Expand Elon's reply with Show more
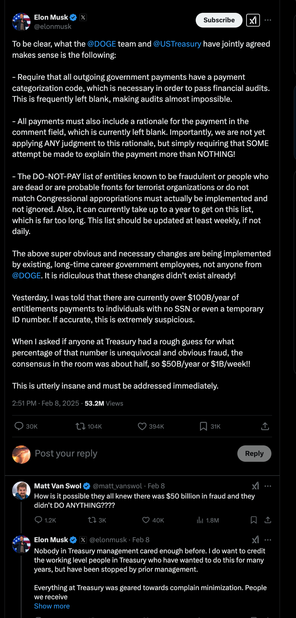This screenshot has width=296, height=618. pyautogui.click(x=52, y=606)
